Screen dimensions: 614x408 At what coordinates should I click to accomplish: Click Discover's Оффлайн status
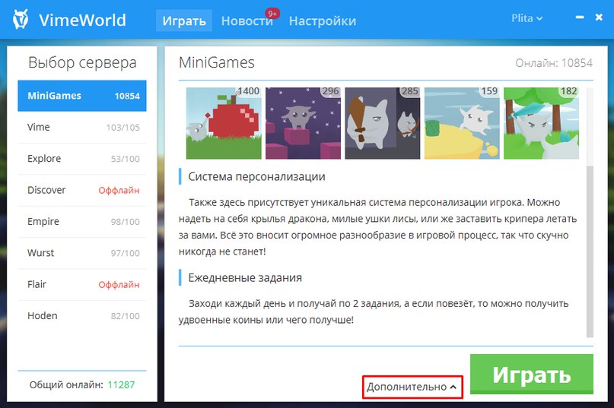point(119,191)
